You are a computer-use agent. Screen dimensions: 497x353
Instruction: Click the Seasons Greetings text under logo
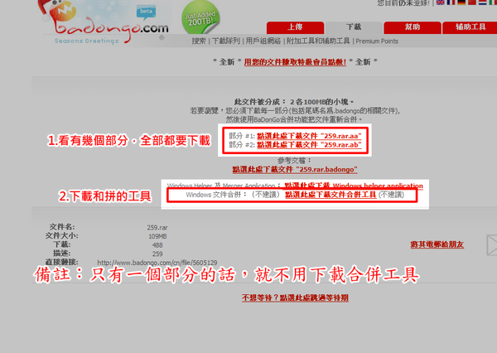86,41
